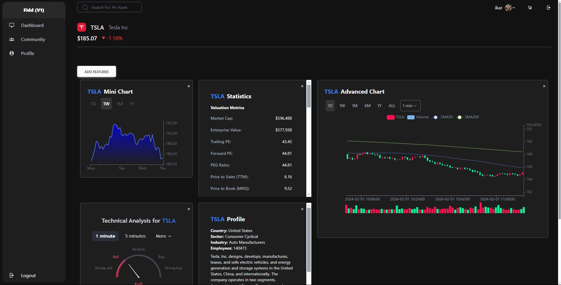Close the TSLA Advanced Chart widget
Screen dimensions: 561x285
click(544, 86)
